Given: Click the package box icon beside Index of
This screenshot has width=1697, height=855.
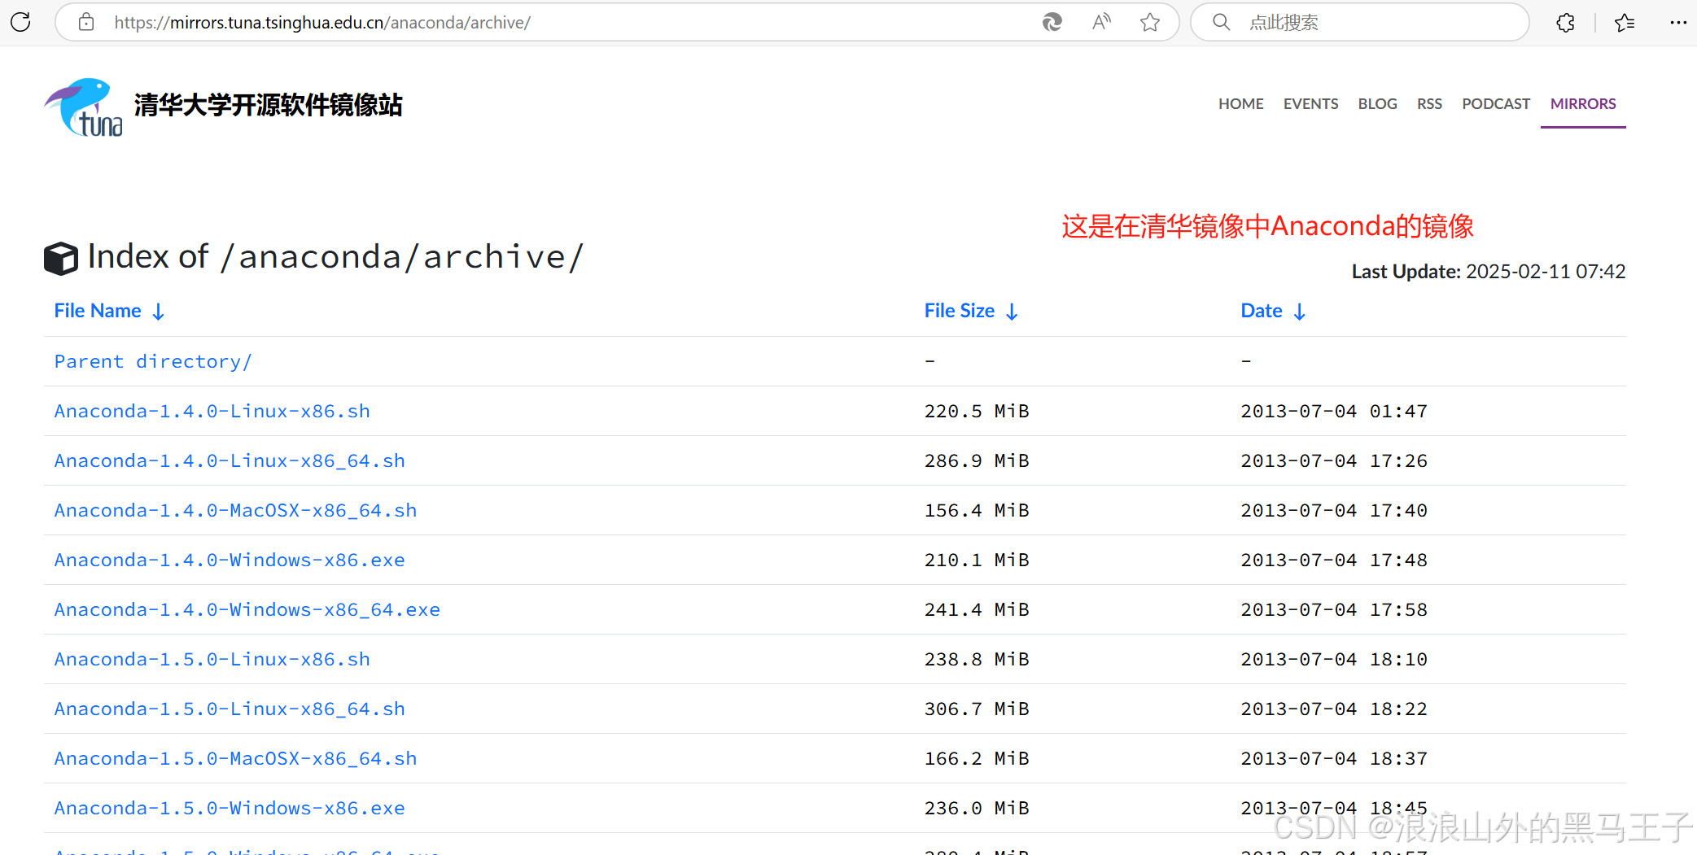Looking at the screenshot, I should pos(61,259).
